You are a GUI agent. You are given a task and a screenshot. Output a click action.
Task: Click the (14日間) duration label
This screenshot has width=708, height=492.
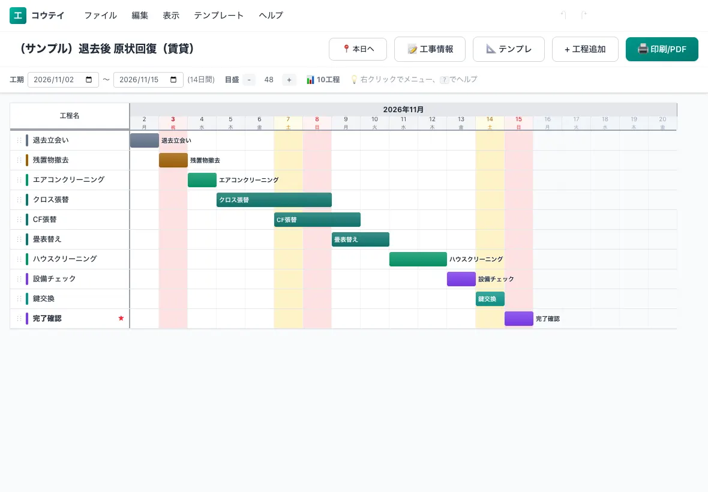(x=201, y=80)
